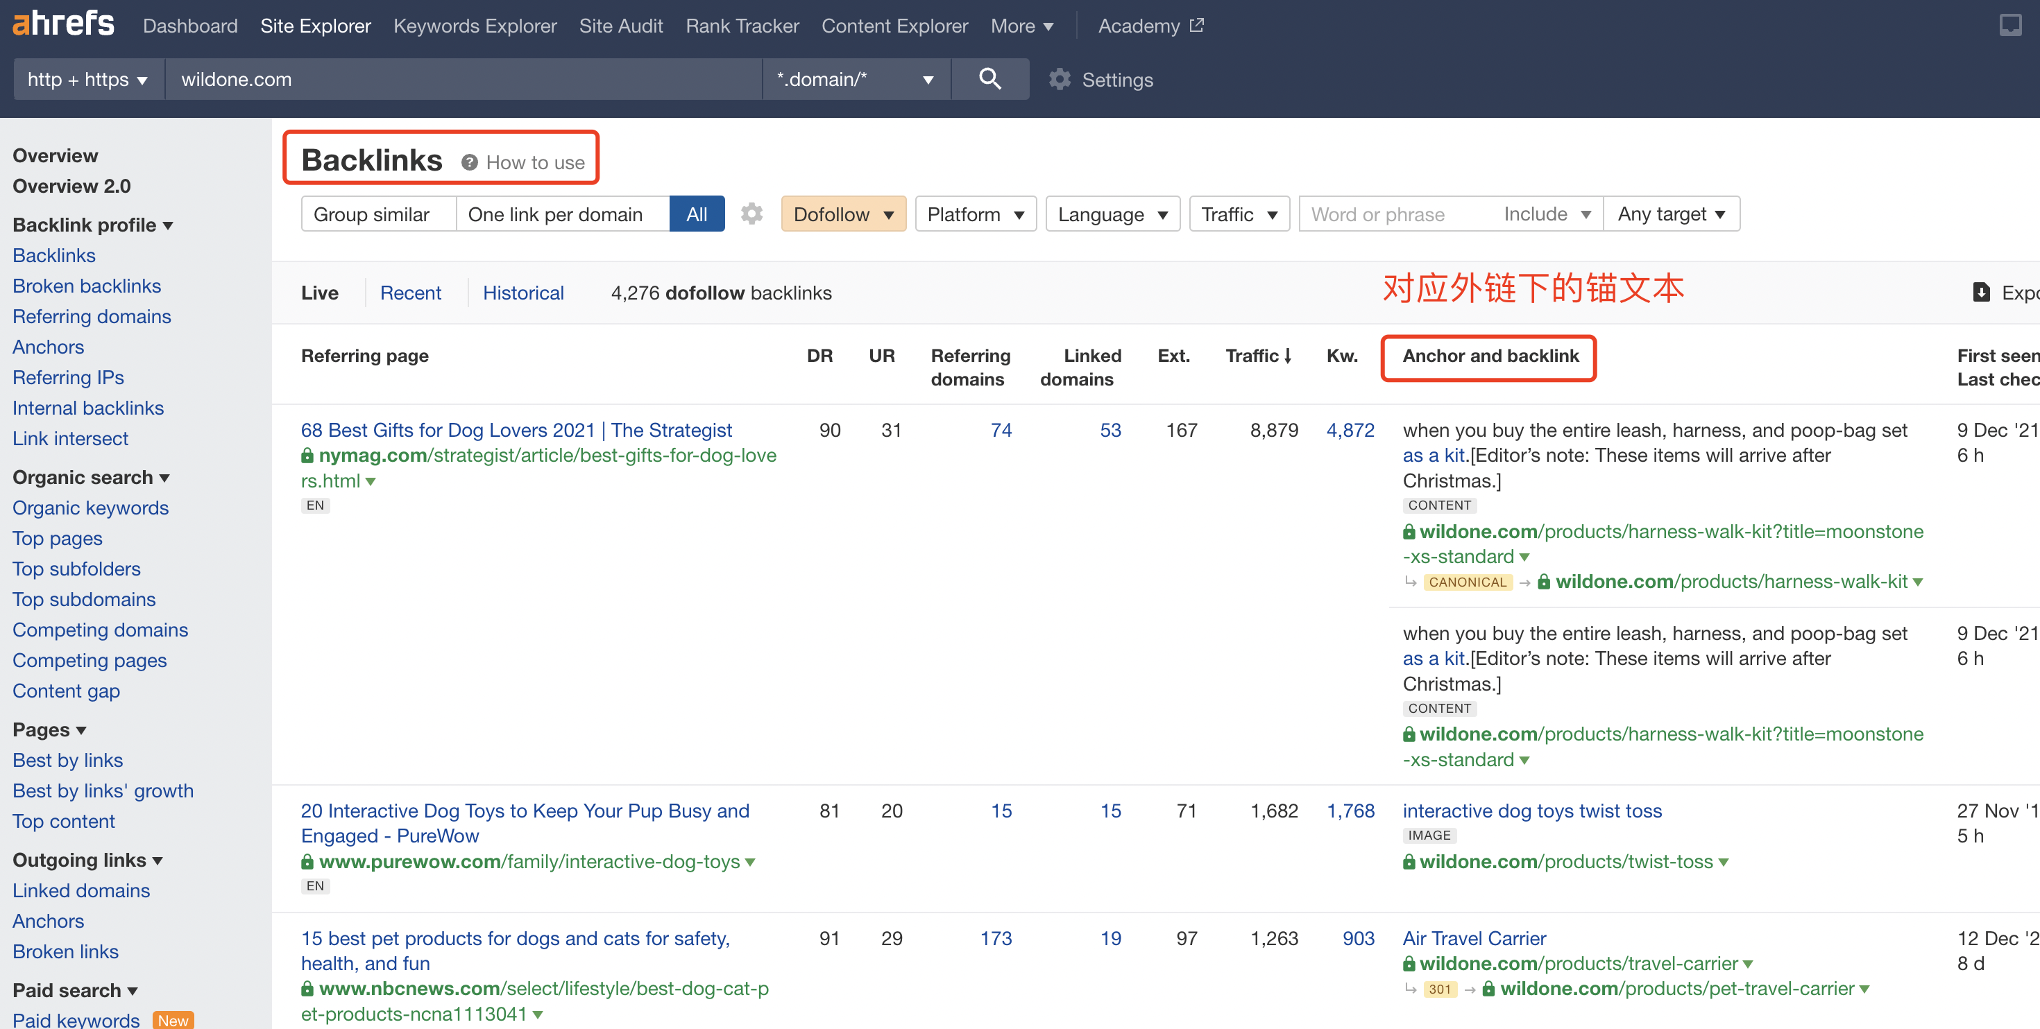2040x1029 pixels.
Task: Click the wildone.com/products/twist-toss backlink URL
Action: click(x=1565, y=862)
